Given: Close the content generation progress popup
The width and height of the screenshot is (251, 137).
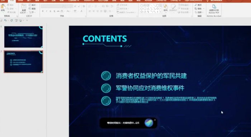Looking at the screenshot, I should tap(155, 120).
